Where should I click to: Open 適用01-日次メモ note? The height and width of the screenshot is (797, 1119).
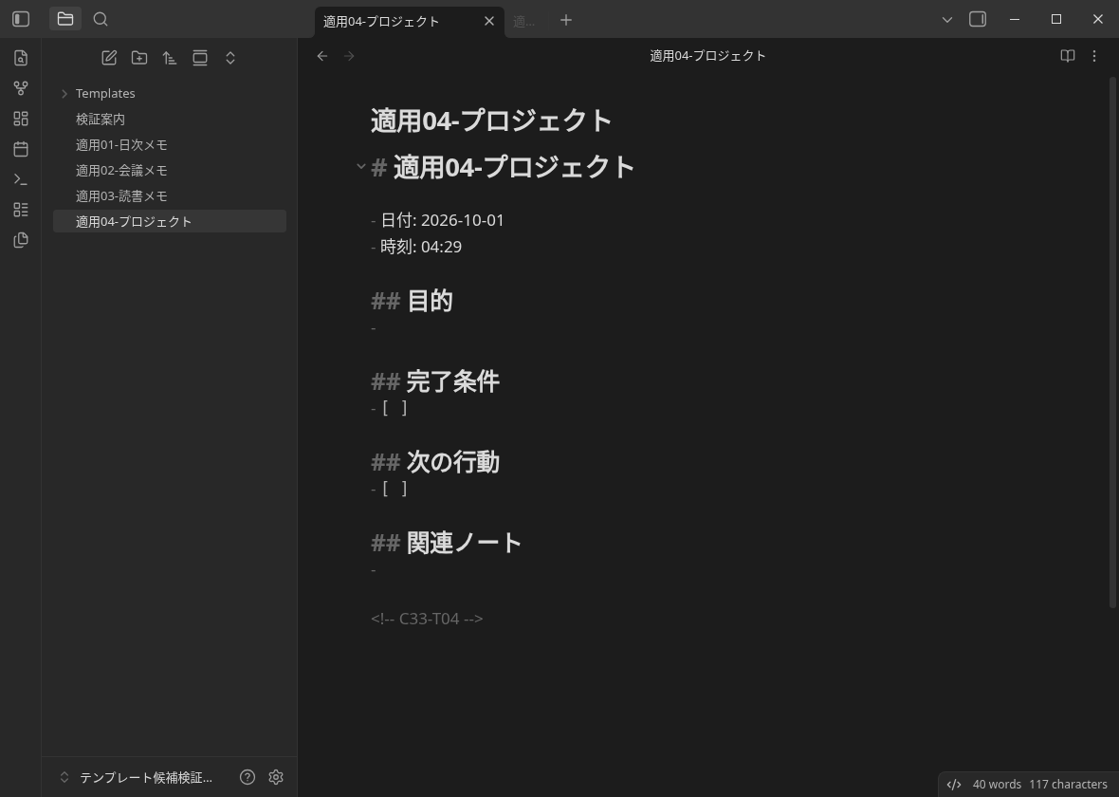pos(170,145)
